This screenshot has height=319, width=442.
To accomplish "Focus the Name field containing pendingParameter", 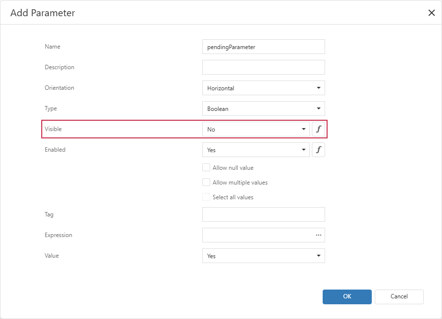I will click(264, 47).
